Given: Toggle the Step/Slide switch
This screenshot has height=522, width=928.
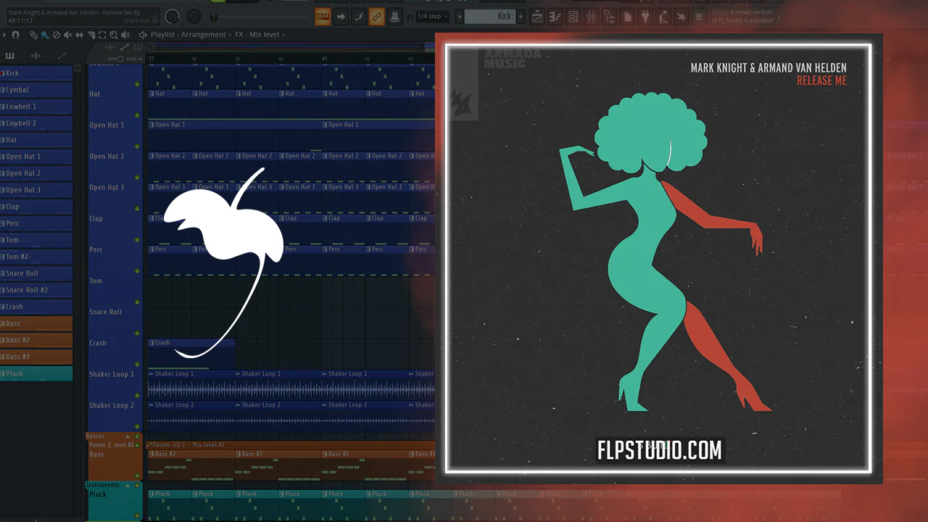Looking at the screenshot, I should 122,58.
